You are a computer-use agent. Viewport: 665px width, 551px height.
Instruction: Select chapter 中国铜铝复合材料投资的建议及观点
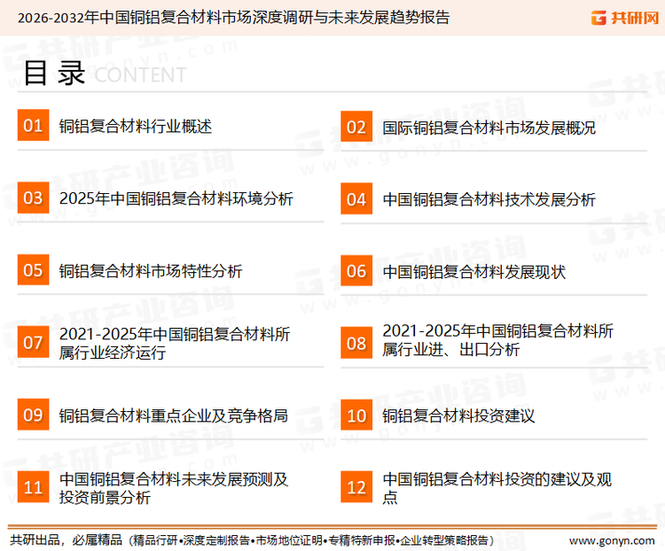coord(497,488)
